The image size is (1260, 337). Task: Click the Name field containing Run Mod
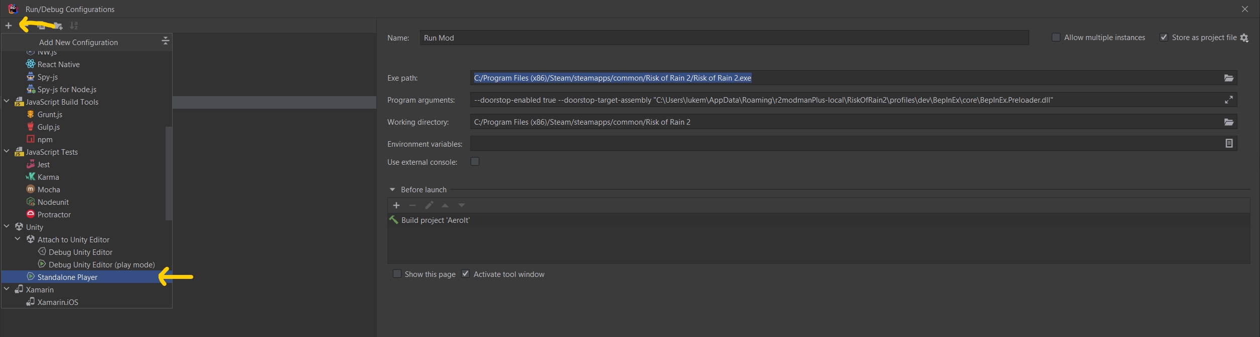[724, 38]
